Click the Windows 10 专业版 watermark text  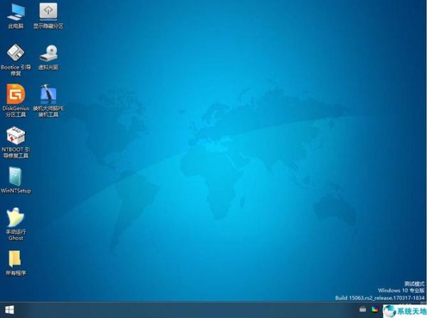coord(401,290)
